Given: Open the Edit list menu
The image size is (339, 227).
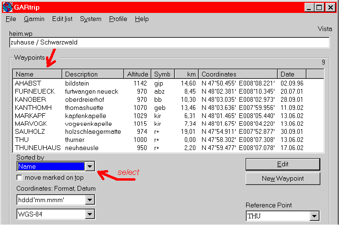Looking at the screenshot, I should (x=62, y=19).
